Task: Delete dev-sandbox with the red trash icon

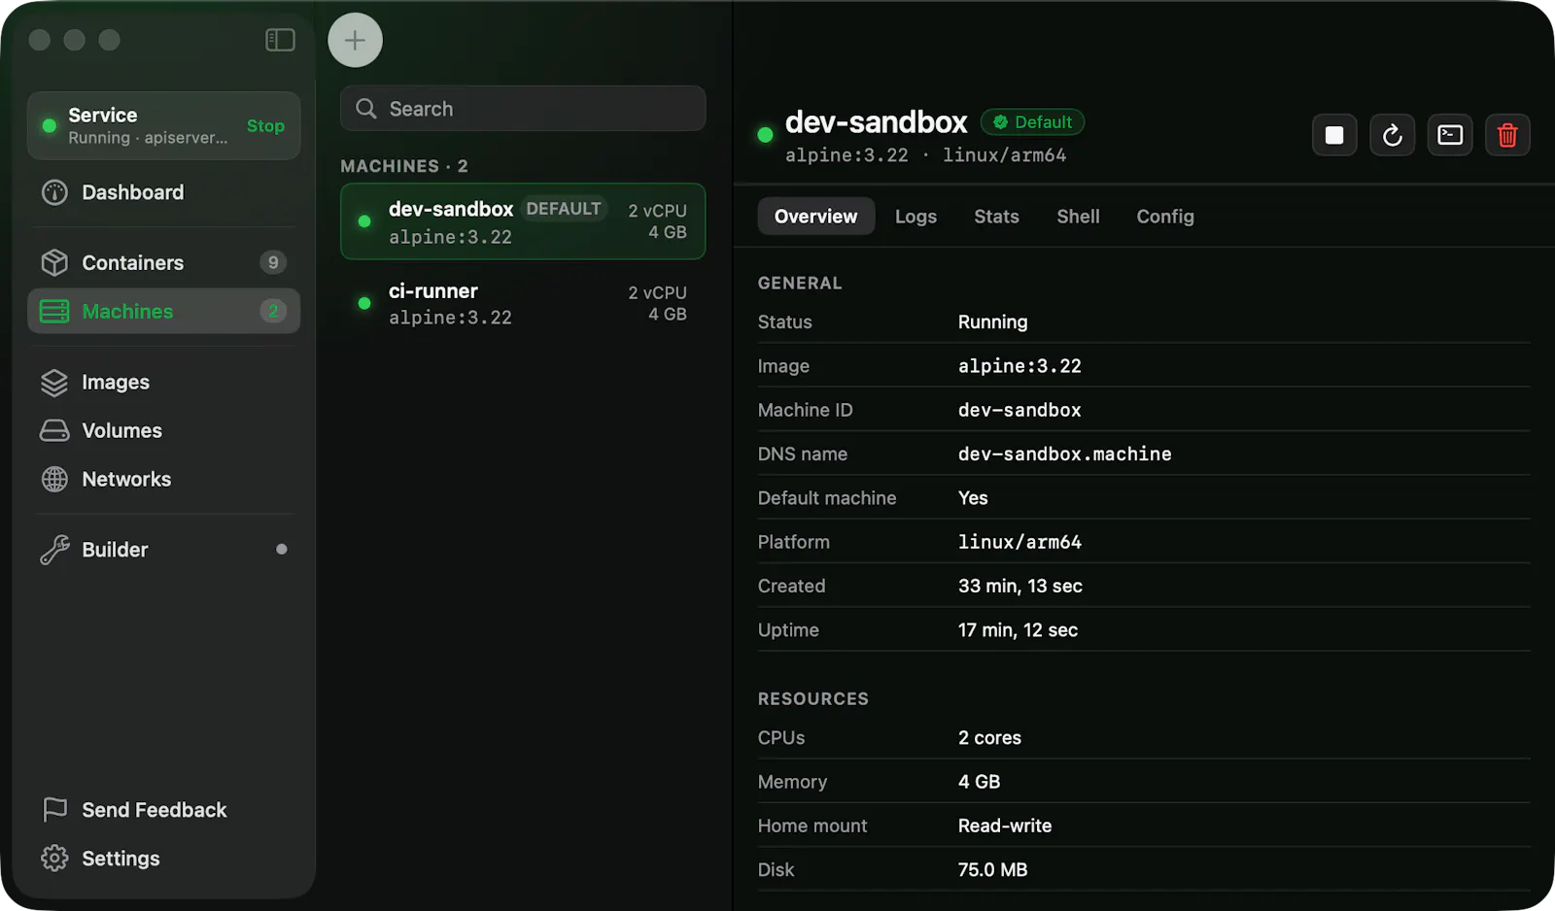Action: point(1507,135)
